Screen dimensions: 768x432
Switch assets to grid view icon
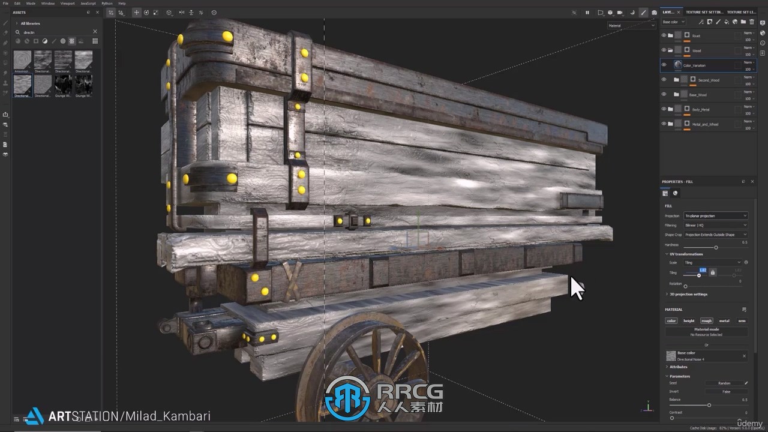tap(95, 41)
